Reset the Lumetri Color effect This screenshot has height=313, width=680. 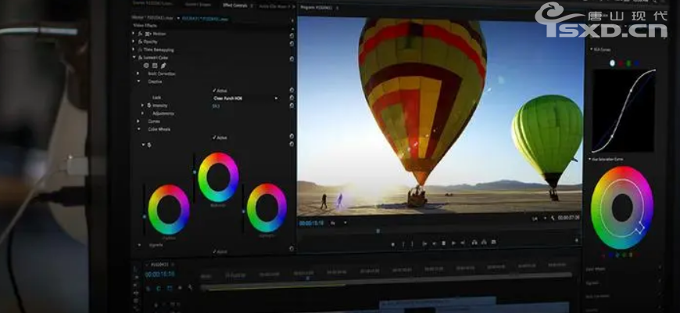[292, 59]
